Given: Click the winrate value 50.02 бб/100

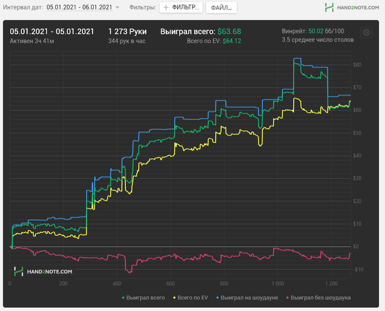Looking at the screenshot, I should [x=326, y=31].
